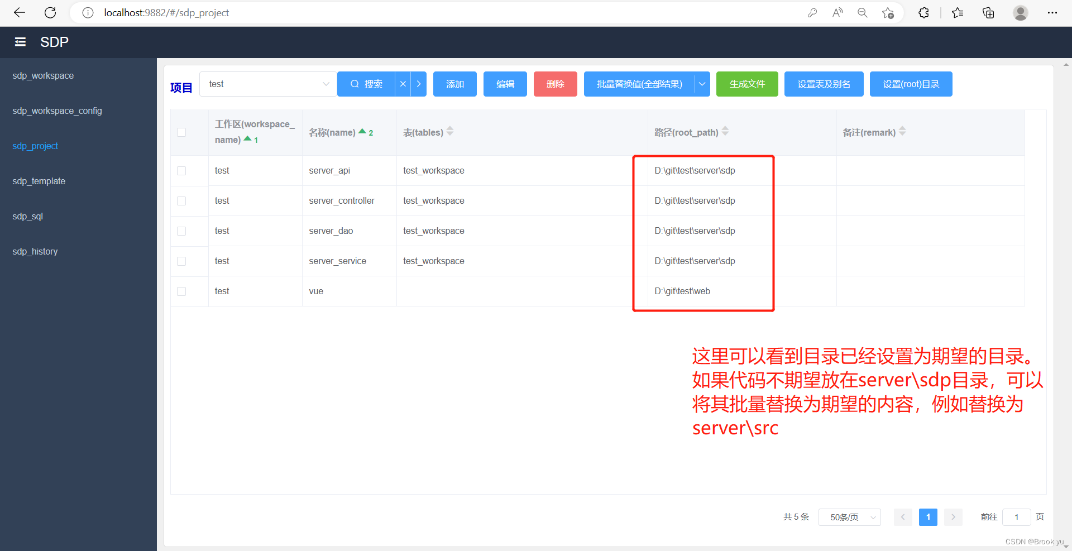The image size is (1072, 551).
Task: Click the 共 5 条 total count text
Action: click(x=796, y=517)
